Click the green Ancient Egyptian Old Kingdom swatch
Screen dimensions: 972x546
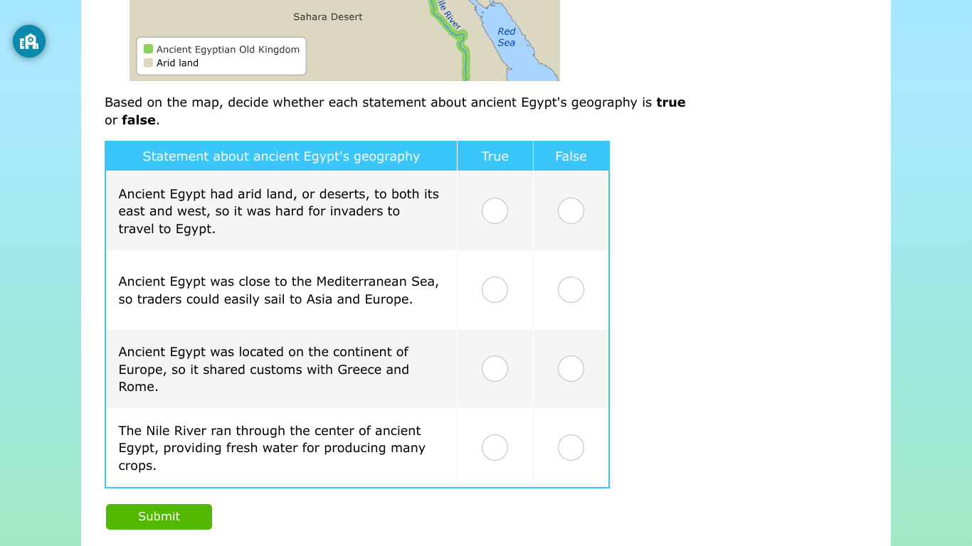(x=148, y=49)
